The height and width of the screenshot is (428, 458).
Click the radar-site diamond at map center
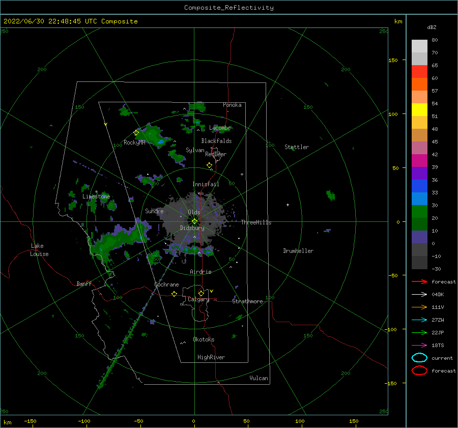pyautogui.click(x=194, y=221)
